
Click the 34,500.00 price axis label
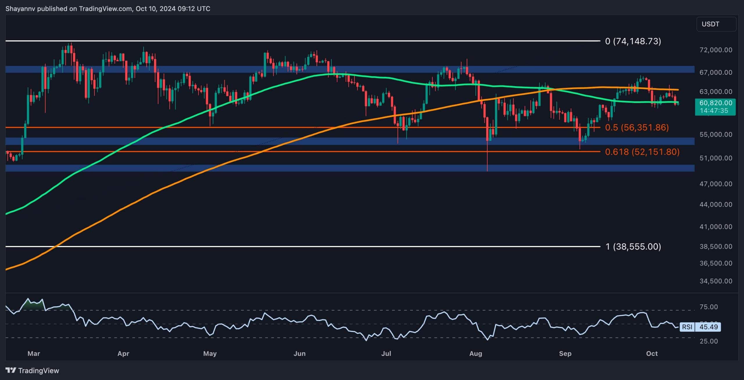[x=716, y=281]
